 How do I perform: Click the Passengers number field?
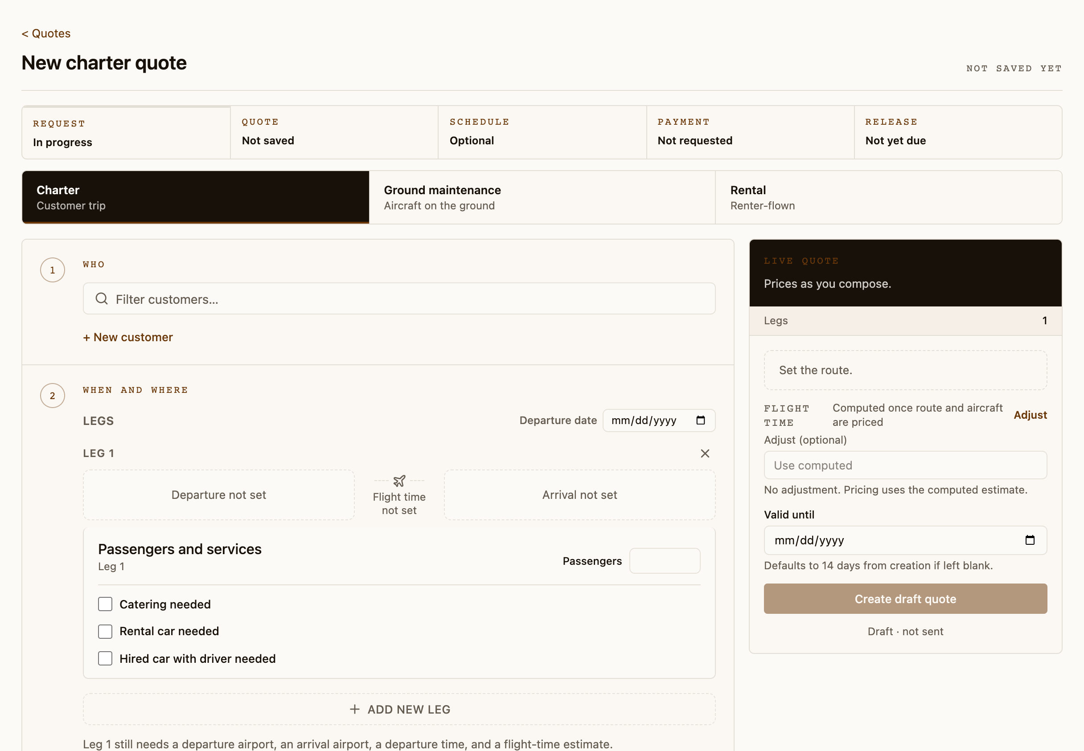point(665,561)
